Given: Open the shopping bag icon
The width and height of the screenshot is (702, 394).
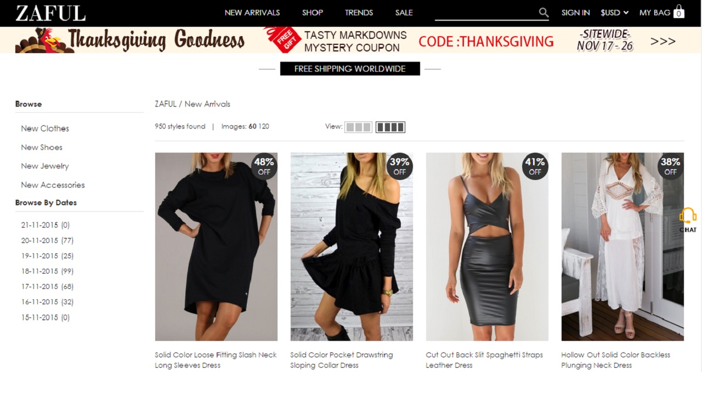Looking at the screenshot, I should tap(679, 11).
